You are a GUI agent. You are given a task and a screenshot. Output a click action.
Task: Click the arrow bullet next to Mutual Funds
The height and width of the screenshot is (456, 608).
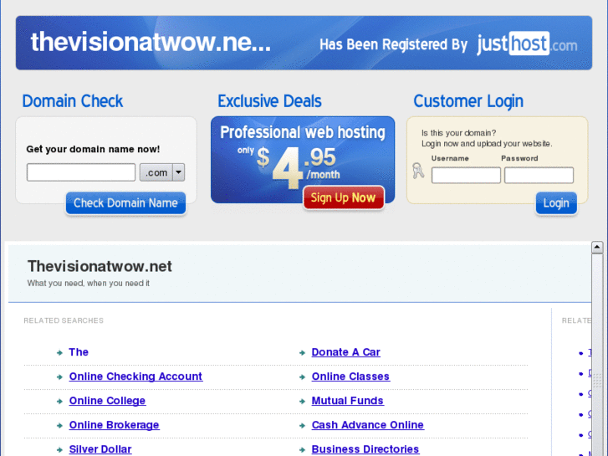302,402
